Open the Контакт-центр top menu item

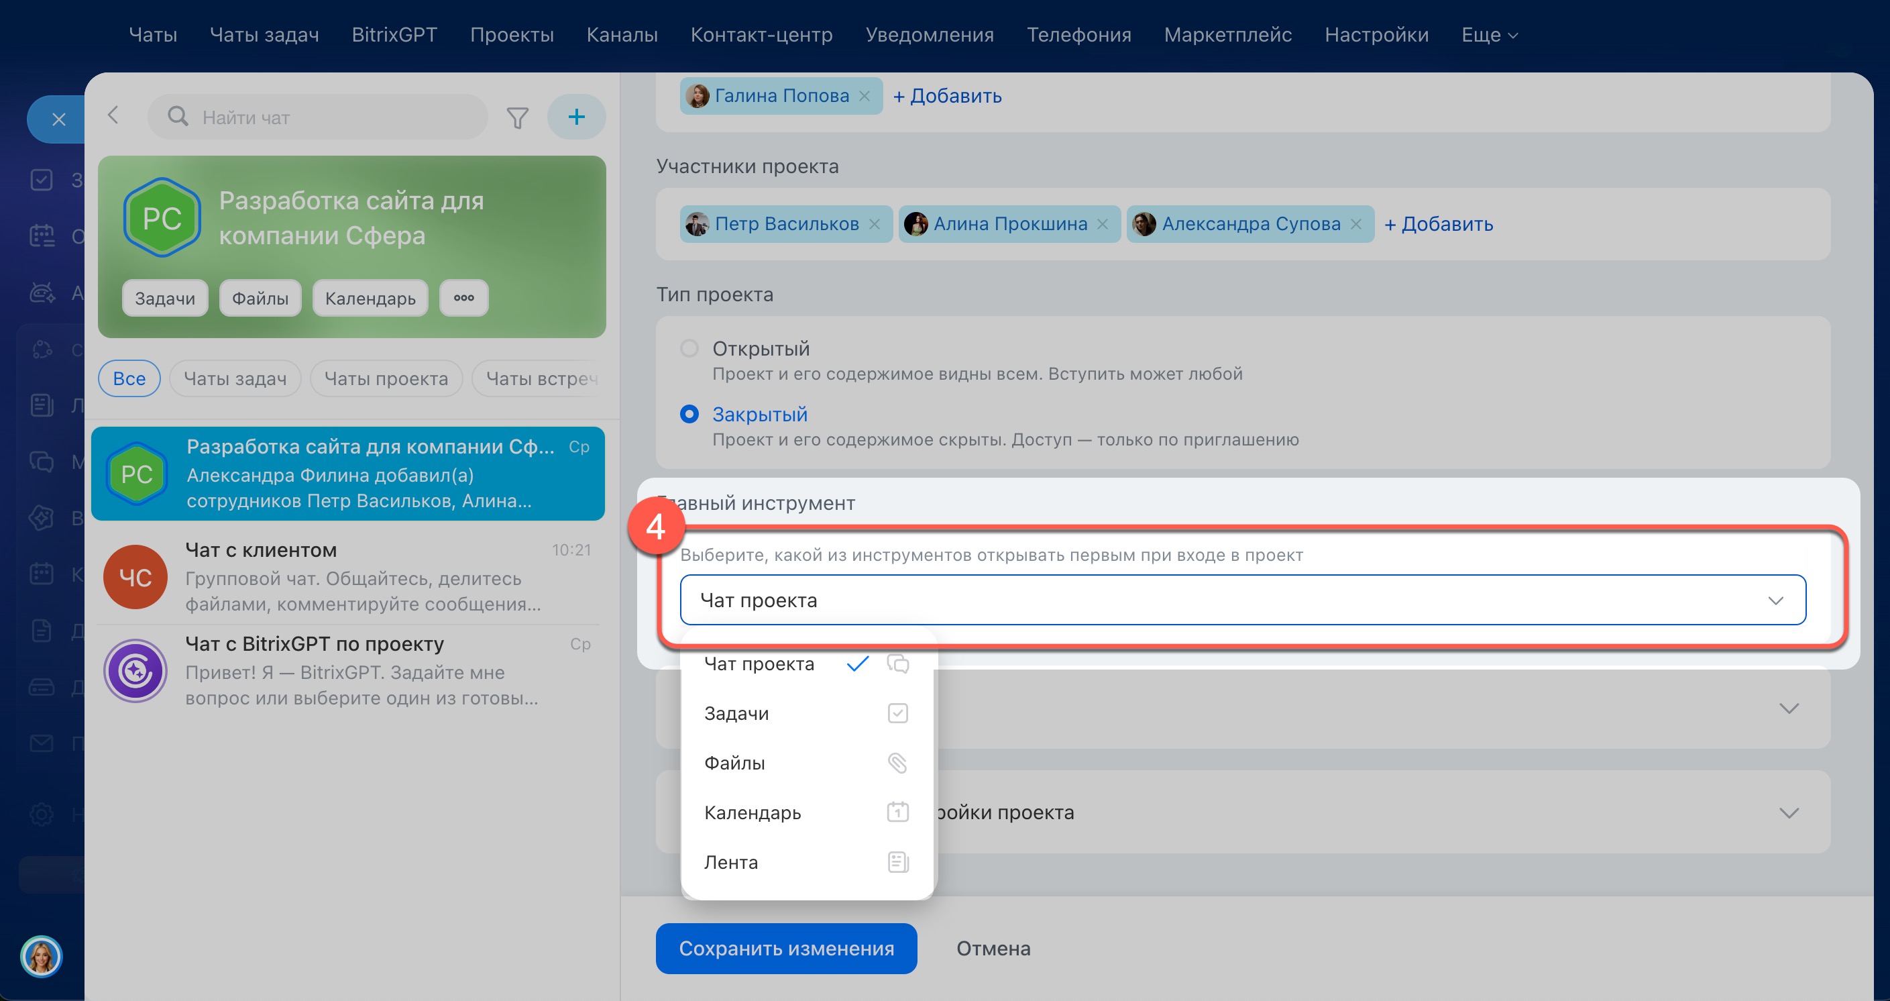[761, 36]
